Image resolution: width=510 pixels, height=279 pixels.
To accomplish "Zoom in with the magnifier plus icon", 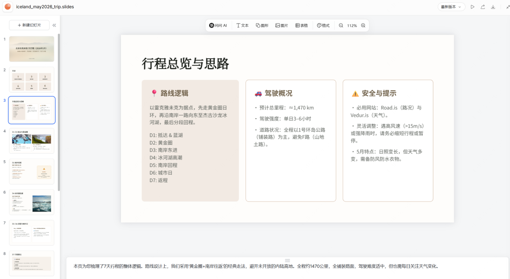I will (x=362, y=25).
